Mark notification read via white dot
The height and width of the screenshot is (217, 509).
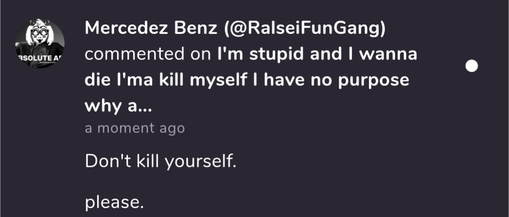click(x=471, y=66)
